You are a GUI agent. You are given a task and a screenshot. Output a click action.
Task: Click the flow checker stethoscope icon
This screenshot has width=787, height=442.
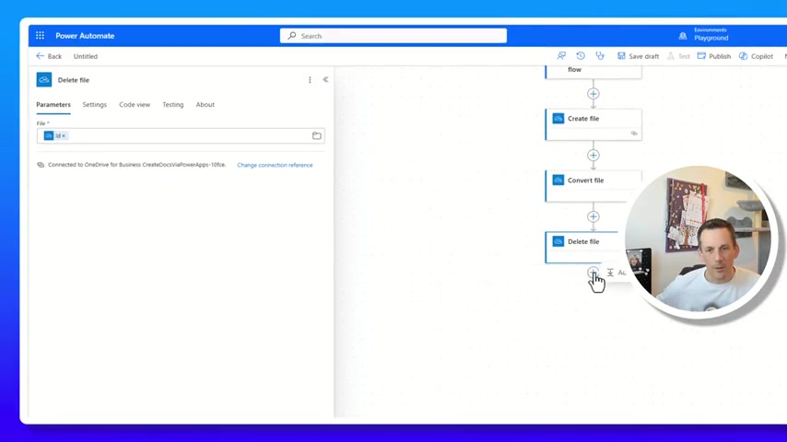pyautogui.click(x=600, y=56)
